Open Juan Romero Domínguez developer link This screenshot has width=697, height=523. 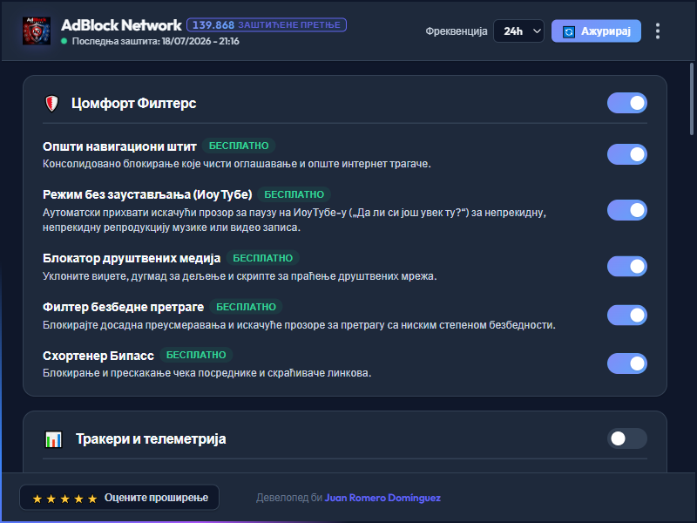click(x=382, y=498)
